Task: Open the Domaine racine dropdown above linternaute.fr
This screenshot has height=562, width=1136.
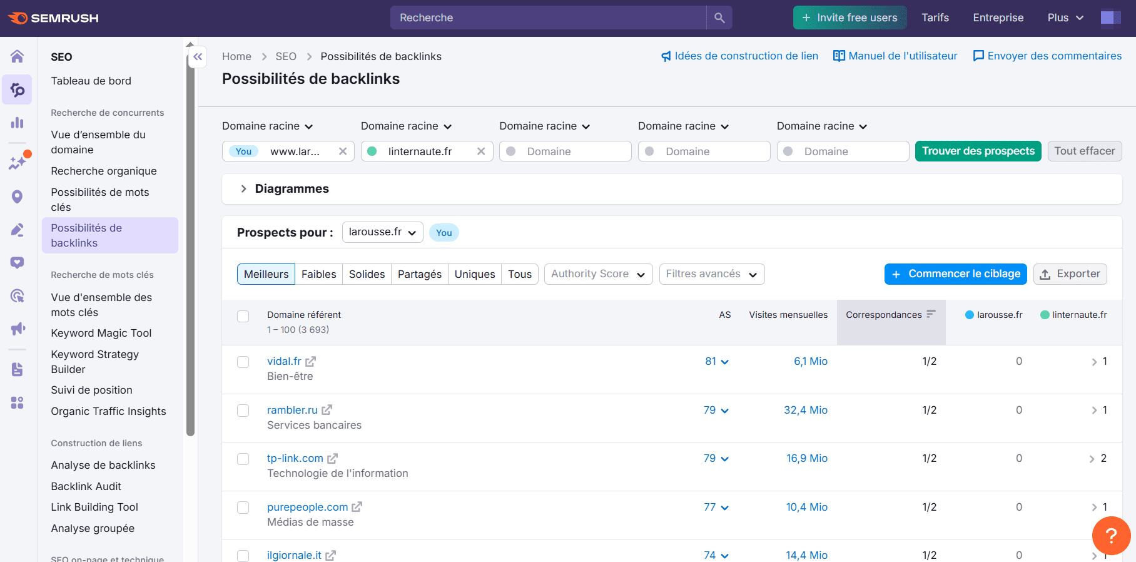Action: click(x=407, y=126)
